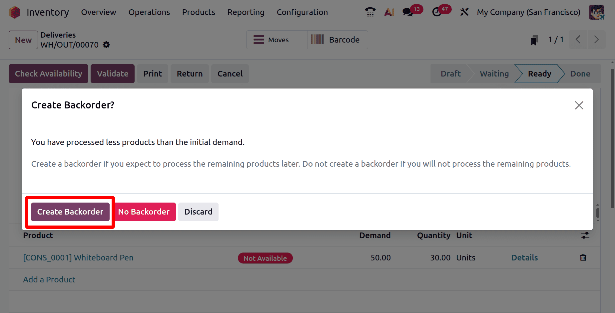The image size is (615, 313).
Task: Open the Configuration menu
Action: [x=302, y=12]
